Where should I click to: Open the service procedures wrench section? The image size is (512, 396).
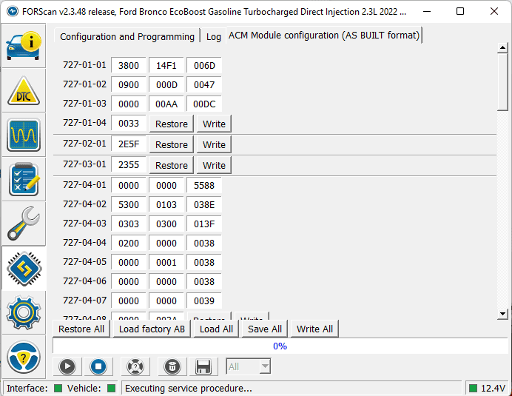[24, 224]
